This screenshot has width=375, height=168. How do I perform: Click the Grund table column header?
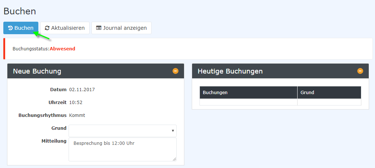pos(329,92)
